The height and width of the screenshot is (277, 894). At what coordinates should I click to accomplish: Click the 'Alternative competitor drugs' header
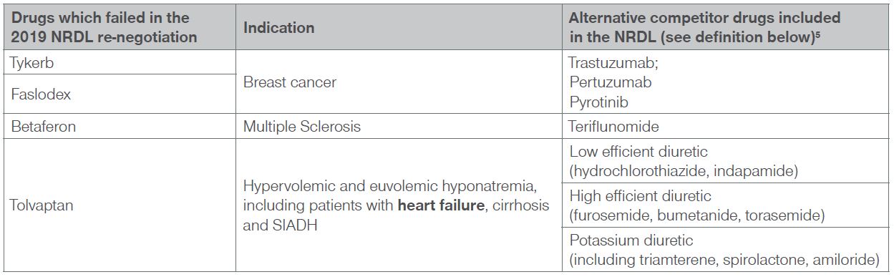[704, 28]
